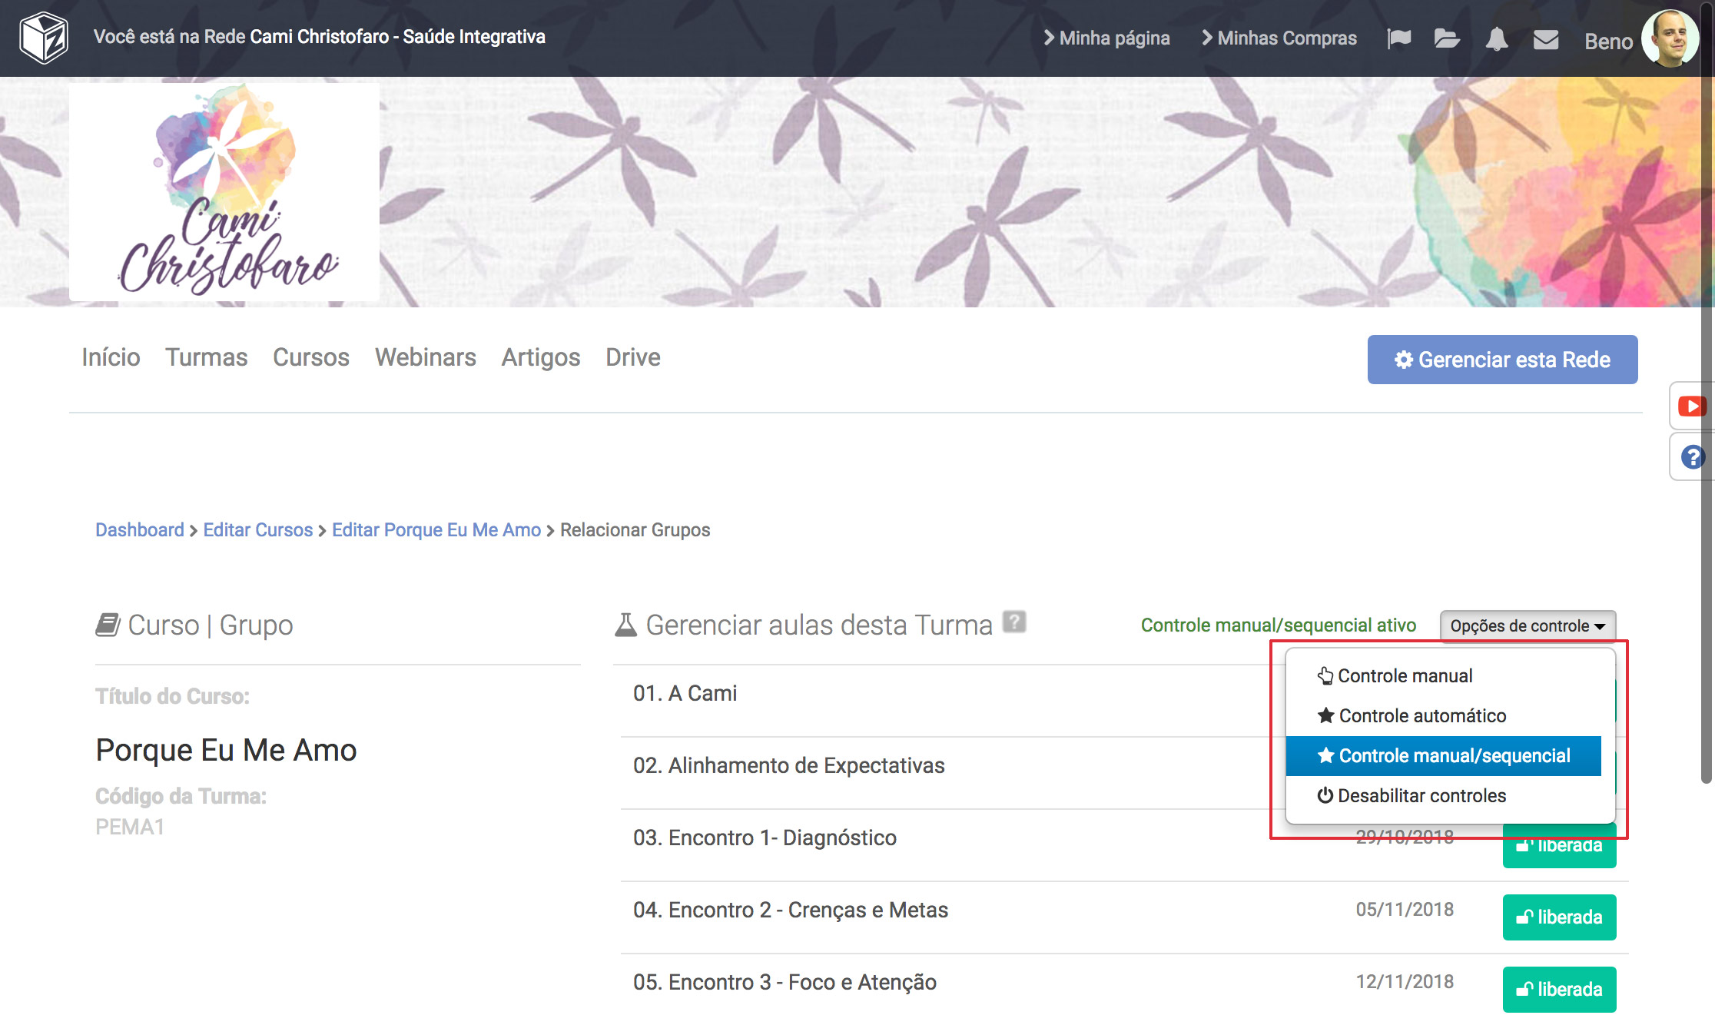
Task: Click the open folder icon in header
Action: coord(1446,38)
